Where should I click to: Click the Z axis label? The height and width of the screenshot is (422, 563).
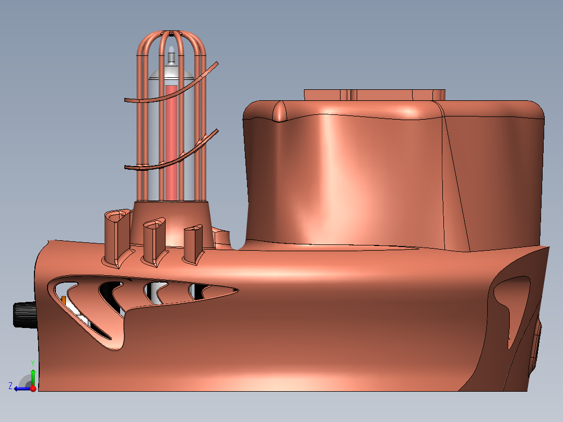point(11,385)
